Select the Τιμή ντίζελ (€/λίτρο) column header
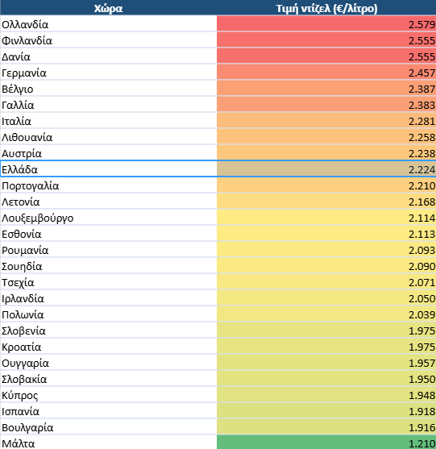436x449 pixels. point(326,8)
